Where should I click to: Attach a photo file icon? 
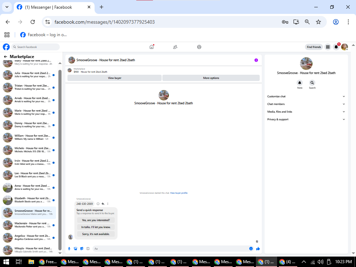(x=75, y=249)
